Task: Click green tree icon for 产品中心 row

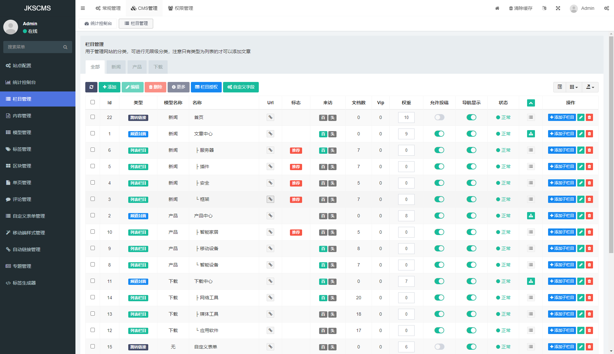Action: click(531, 216)
